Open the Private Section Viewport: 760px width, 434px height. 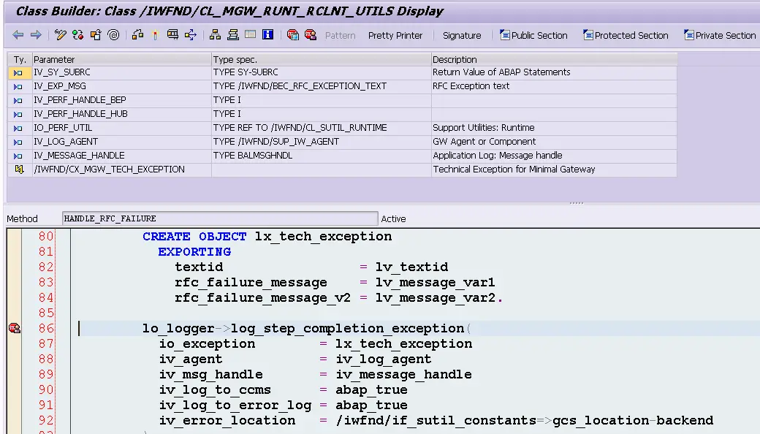click(720, 35)
